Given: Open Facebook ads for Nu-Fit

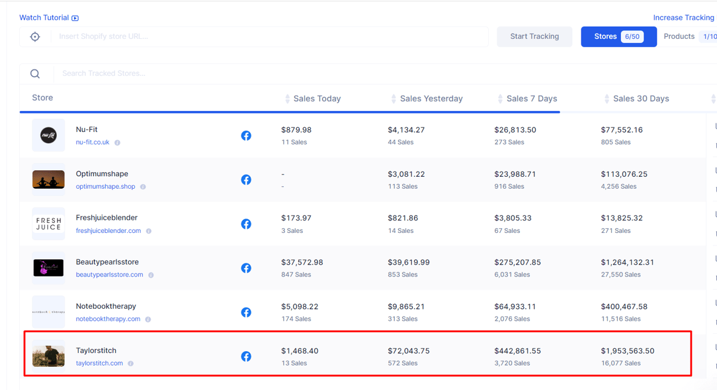Looking at the screenshot, I should 246,136.
